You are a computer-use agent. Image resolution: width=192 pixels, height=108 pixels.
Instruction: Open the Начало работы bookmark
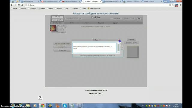(x=94, y=8)
